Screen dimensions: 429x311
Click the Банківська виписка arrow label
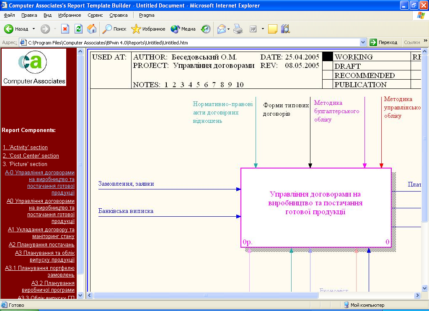[x=126, y=211]
